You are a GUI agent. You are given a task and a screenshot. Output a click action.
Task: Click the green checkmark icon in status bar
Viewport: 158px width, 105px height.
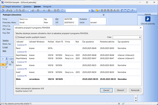click(x=123, y=103)
